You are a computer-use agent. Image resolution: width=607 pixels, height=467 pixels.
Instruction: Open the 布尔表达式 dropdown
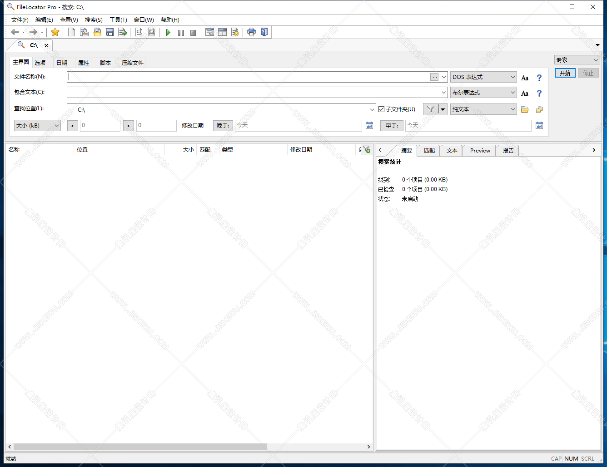click(483, 93)
